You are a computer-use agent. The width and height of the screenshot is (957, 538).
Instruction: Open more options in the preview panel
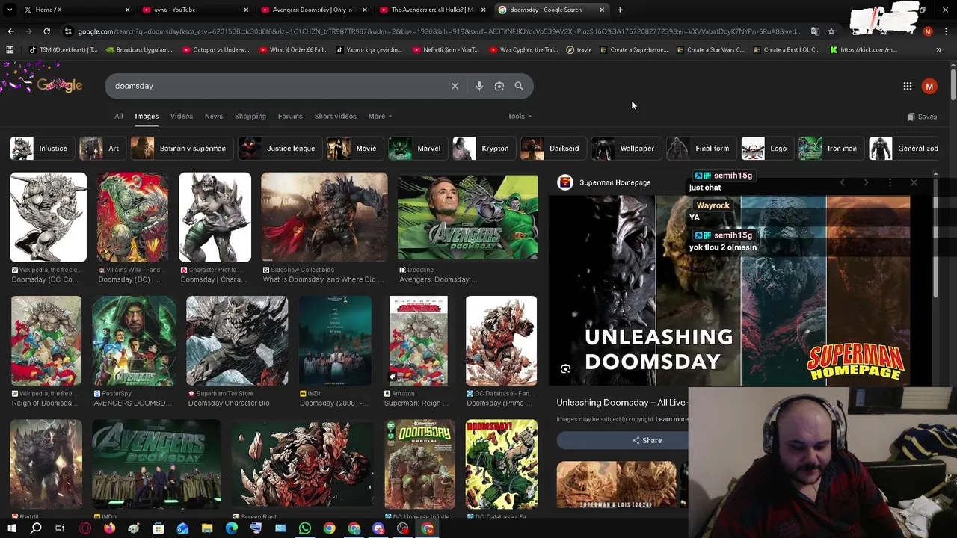[x=890, y=182]
